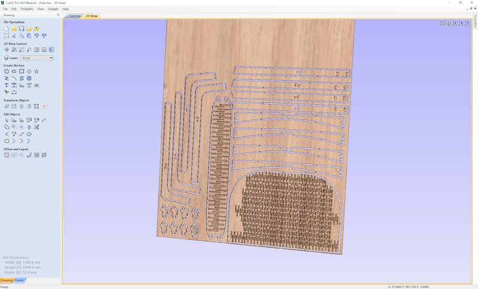
Task: Select the 3D View tab
Action: 91,16
